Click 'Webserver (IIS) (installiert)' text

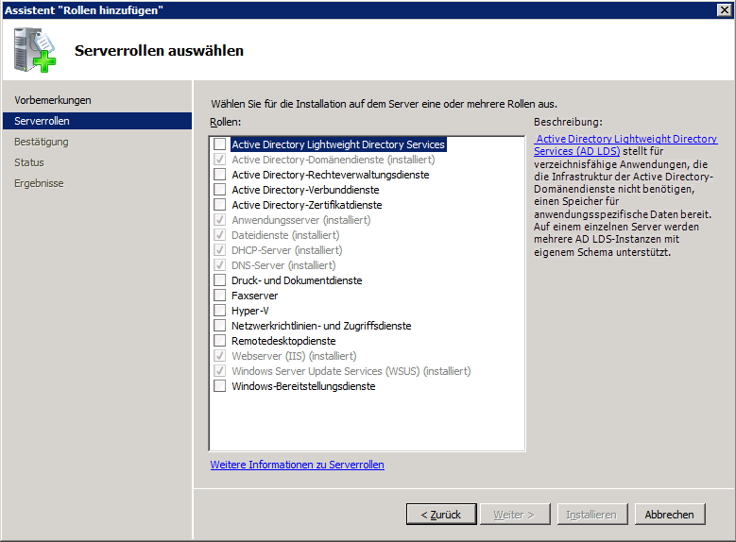tap(294, 356)
